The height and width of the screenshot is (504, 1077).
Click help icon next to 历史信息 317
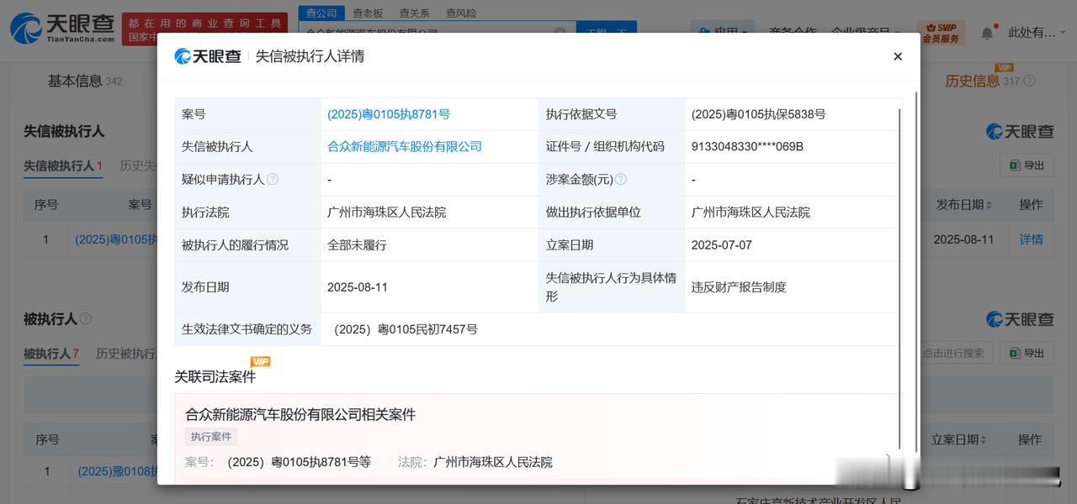click(1029, 81)
